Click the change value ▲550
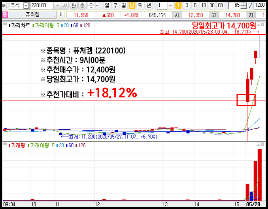268x209 pixels. click(x=108, y=15)
